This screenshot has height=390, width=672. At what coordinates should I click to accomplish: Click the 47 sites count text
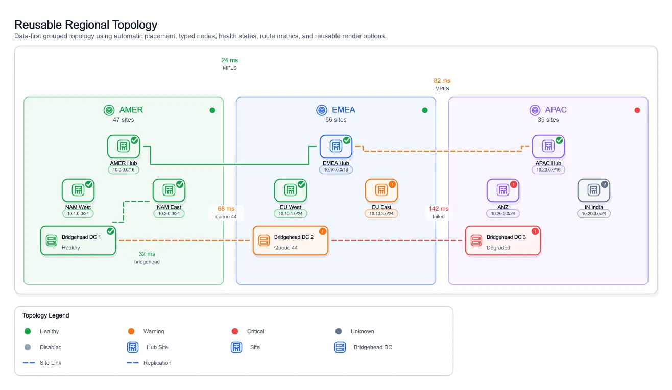pos(124,120)
